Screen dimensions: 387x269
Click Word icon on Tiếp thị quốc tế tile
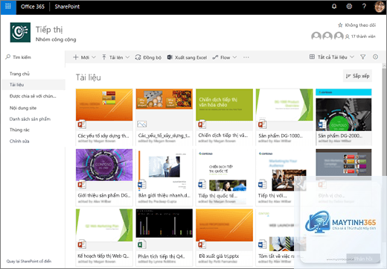pyautogui.click(x=202, y=185)
